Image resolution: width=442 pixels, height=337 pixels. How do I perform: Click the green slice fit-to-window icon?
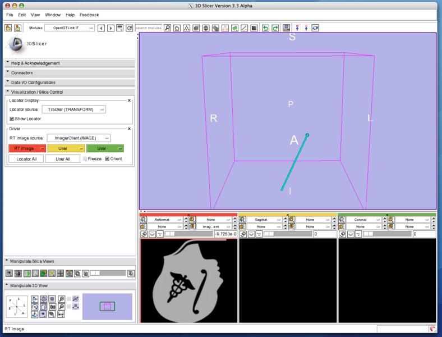coord(358,234)
